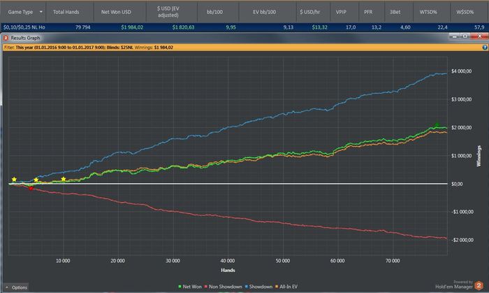The image size is (489, 293).
Task: Click the $1 984,02 net won cell
Action: 132,27
